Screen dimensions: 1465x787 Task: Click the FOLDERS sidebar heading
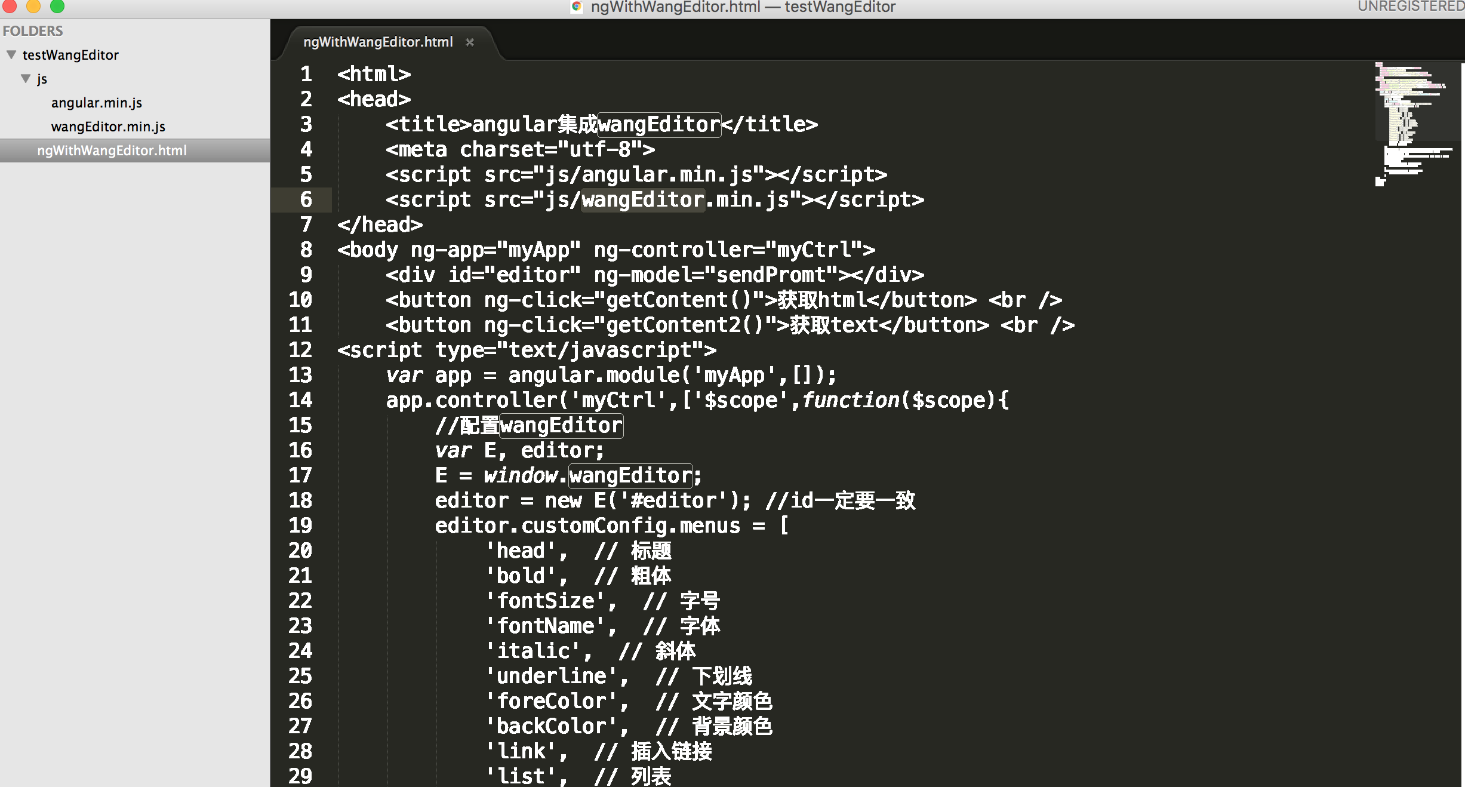point(33,30)
